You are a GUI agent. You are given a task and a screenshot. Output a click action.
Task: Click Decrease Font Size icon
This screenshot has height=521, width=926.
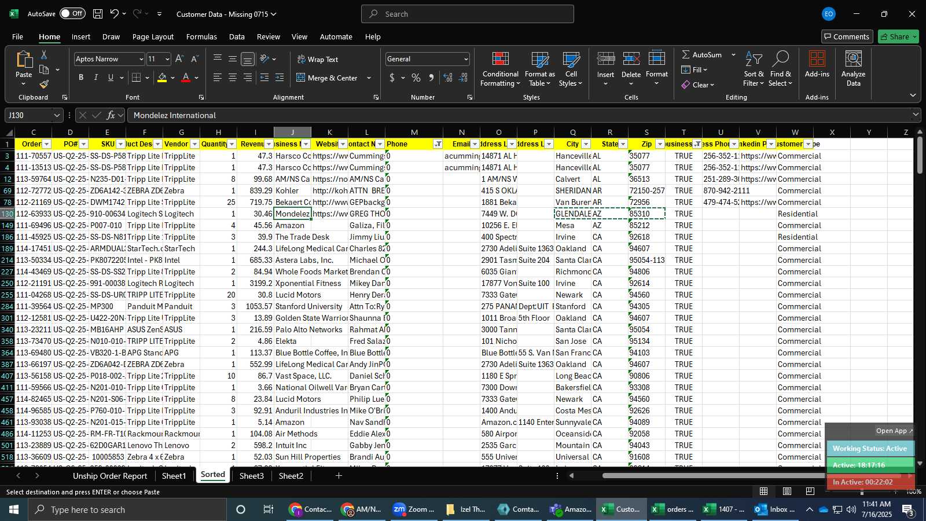pos(194,59)
